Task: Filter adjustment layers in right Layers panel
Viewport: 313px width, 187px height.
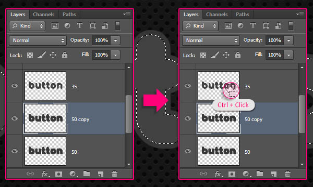Action: [240, 25]
